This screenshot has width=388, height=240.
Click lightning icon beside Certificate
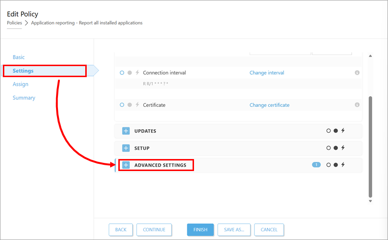click(x=137, y=105)
